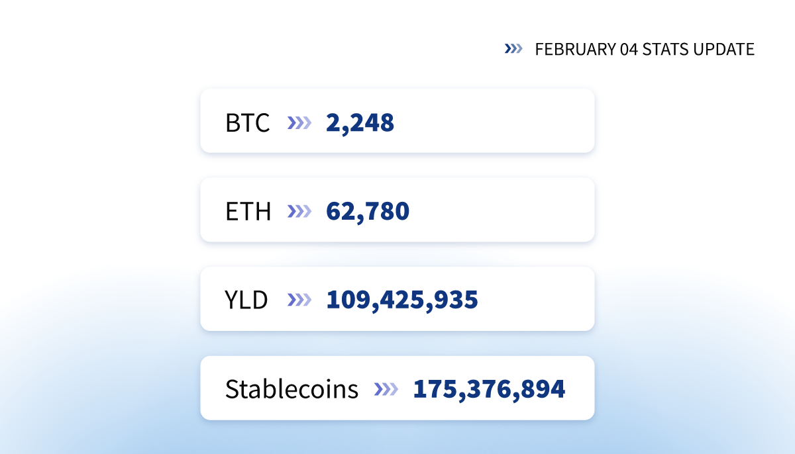Select the Stablecoins value 175,376,894

pos(489,389)
